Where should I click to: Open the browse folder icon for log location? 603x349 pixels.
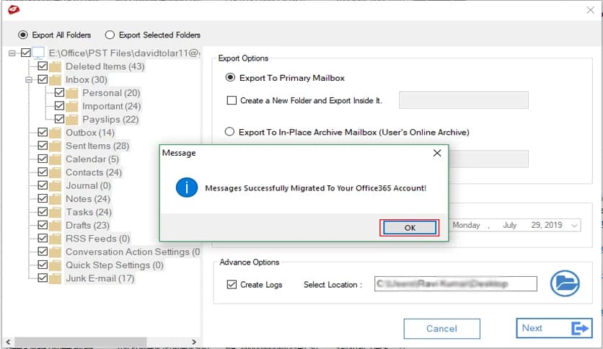(565, 283)
